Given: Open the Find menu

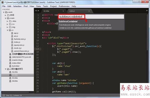Looking at the screenshot, I should [25, 6].
